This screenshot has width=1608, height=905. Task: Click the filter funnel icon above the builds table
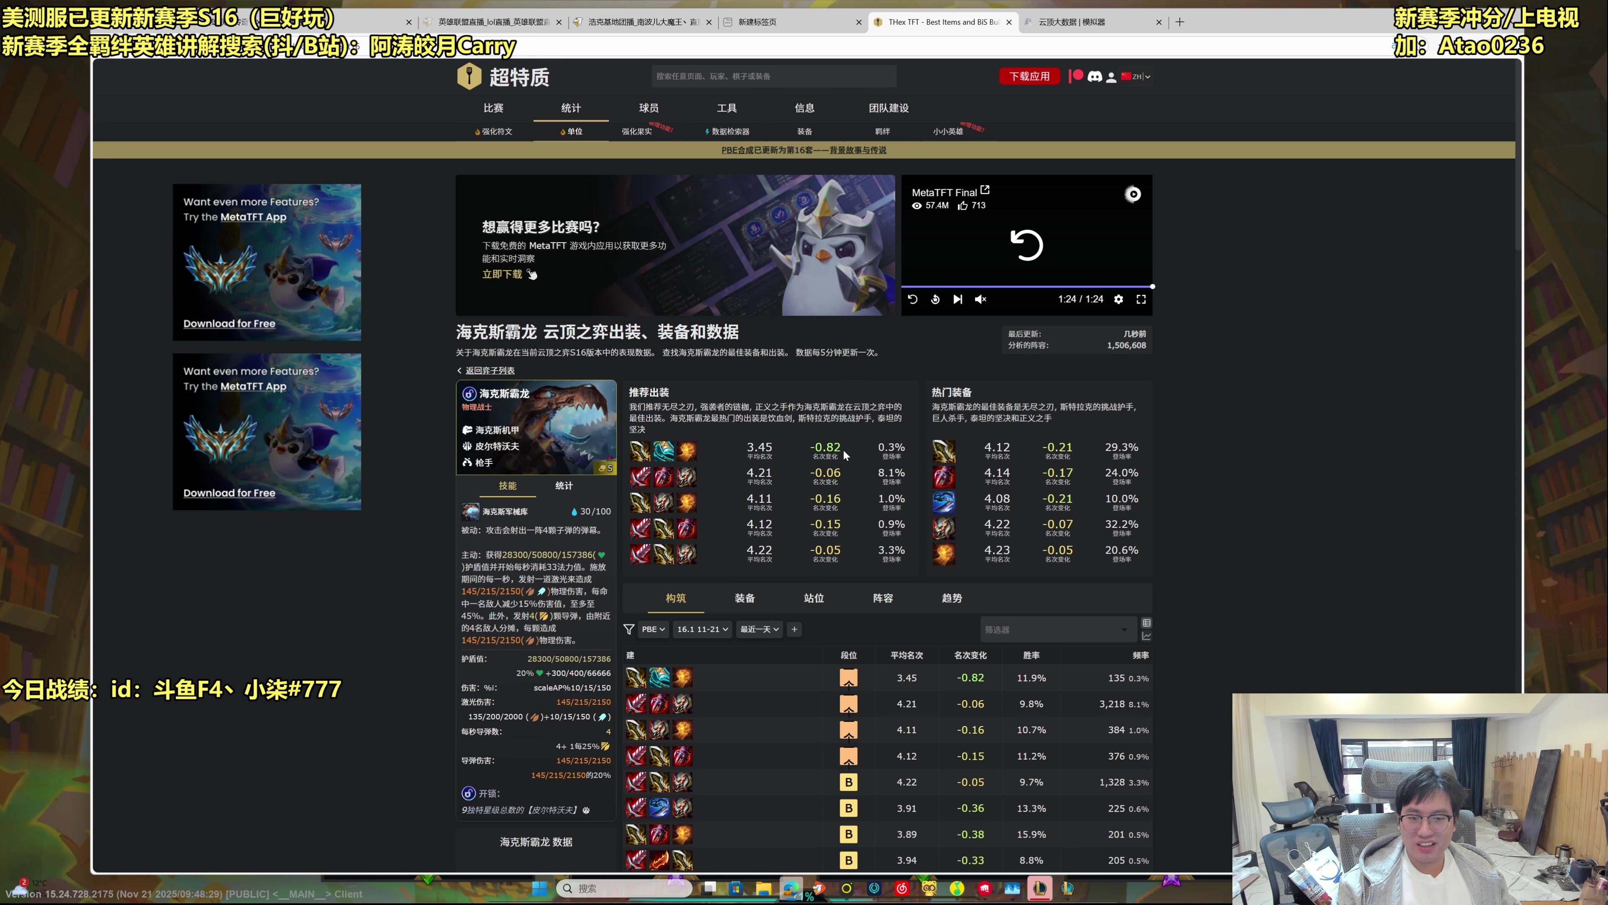click(x=629, y=630)
